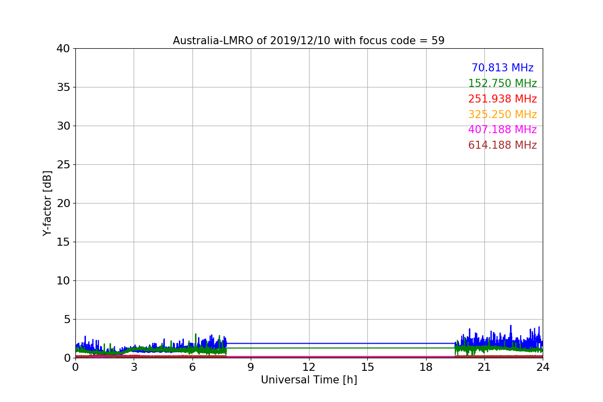Click x-axis tick label 9
Viewport: 603px width, 402px height.
(x=251, y=367)
